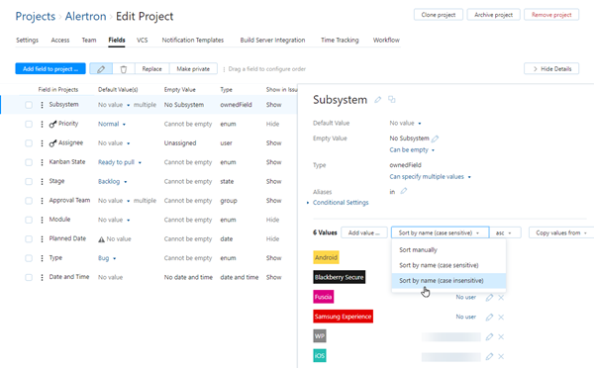This screenshot has height=368, width=594.
Task: Remove the Fuscia value with X
Action: pos(501,298)
